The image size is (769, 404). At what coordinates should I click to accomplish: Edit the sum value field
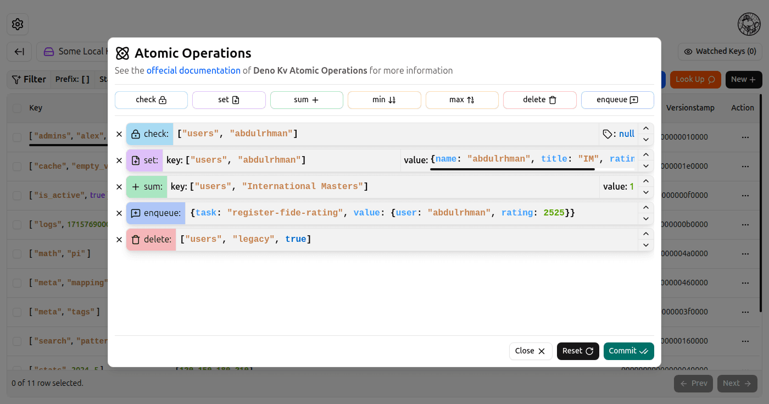[618, 187]
